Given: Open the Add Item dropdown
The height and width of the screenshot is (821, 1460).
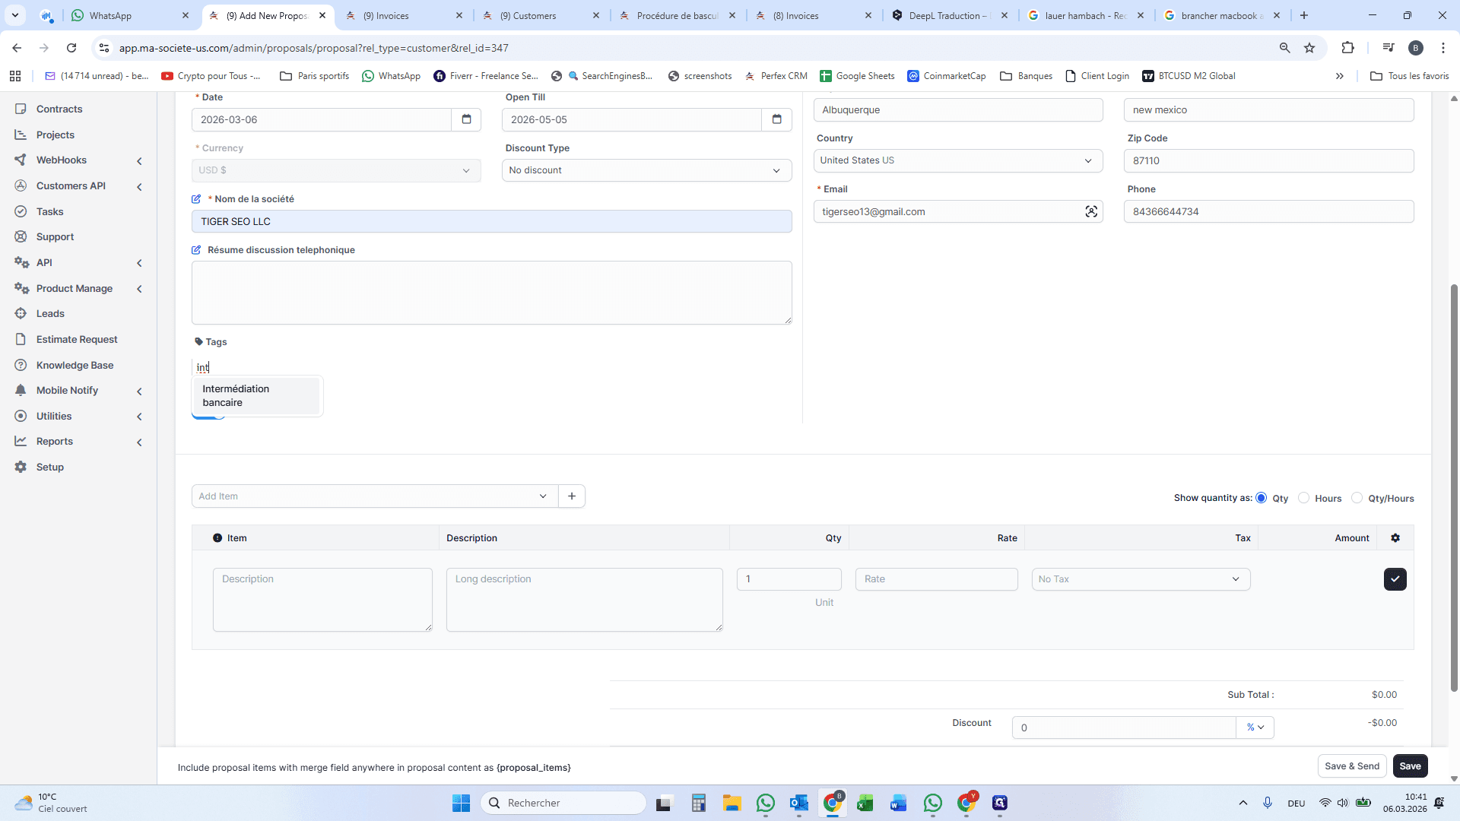Looking at the screenshot, I should pos(375,496).
